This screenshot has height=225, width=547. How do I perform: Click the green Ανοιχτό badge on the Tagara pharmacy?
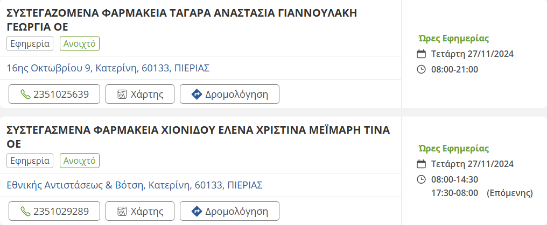tap(80, 44)
